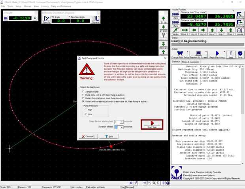The image size is (245, 189).
Task: Click the Move X double-arrow icon
Action: pos(185,31)
